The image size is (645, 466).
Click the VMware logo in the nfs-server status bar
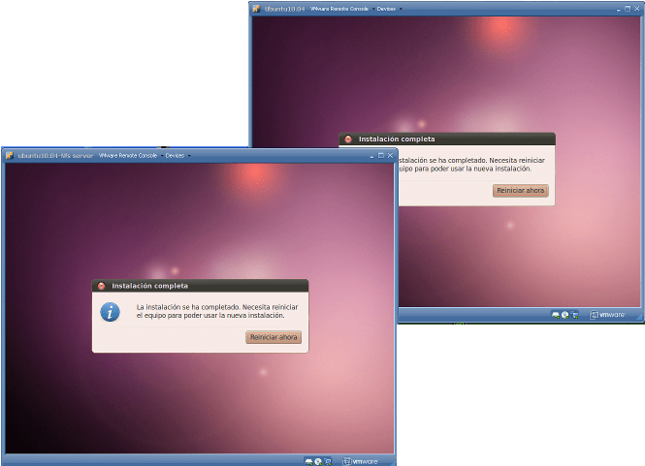coord(361,461)
